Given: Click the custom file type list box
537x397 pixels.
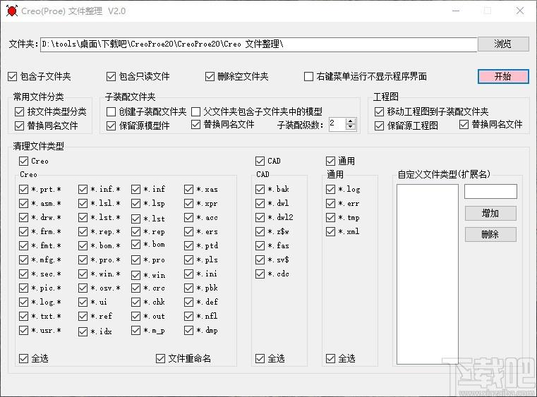Looking at the screenshot, I should 428,274.
